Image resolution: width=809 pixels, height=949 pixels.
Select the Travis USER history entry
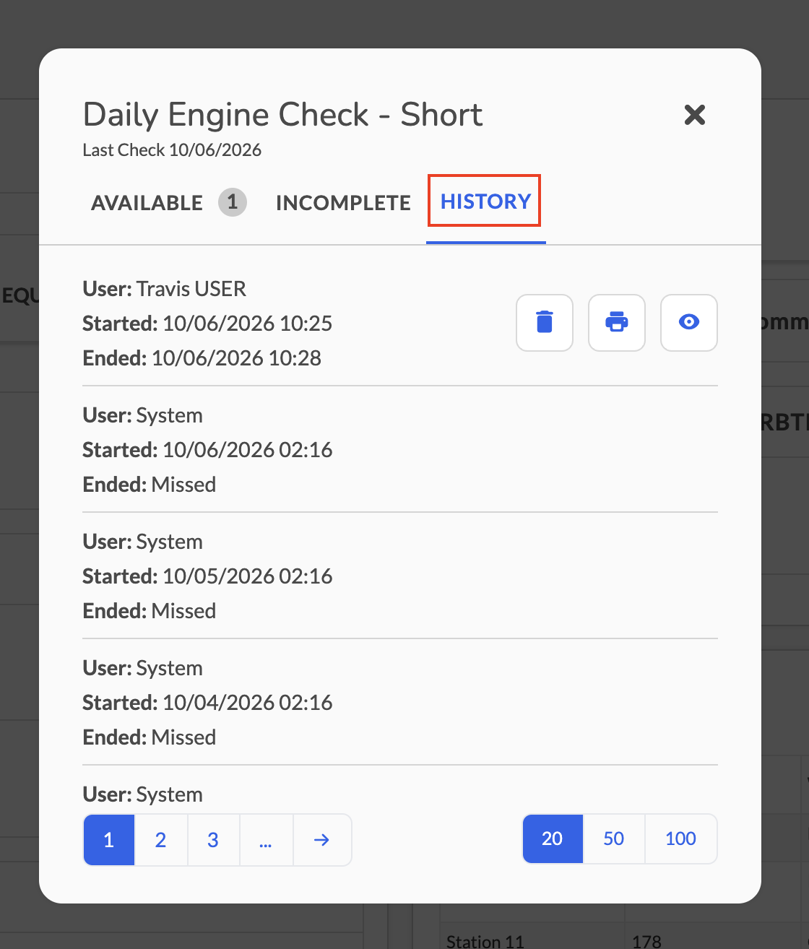(400, 323)
